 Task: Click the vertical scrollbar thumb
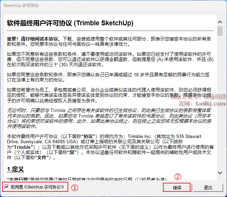(220, 31)
